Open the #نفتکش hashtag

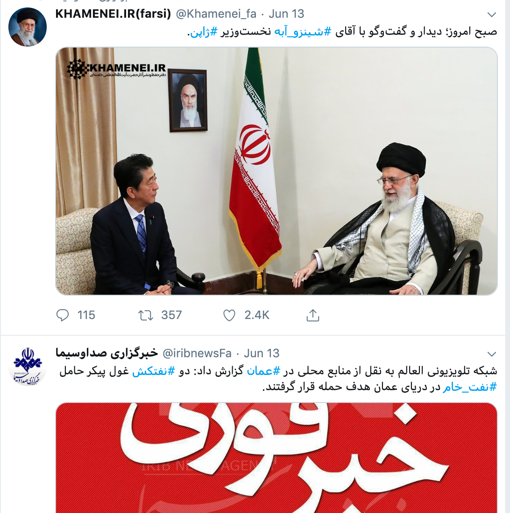coord(154,371)
